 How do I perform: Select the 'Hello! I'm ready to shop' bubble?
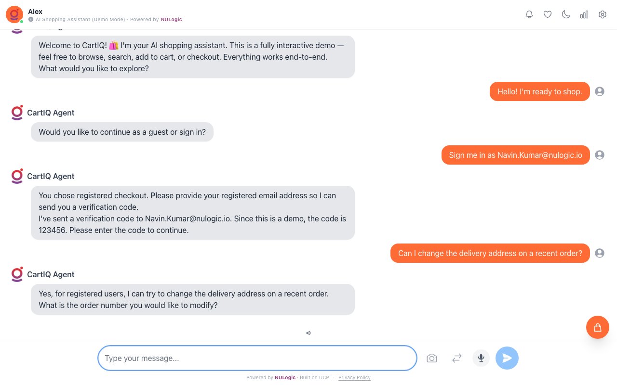(539, 91)
